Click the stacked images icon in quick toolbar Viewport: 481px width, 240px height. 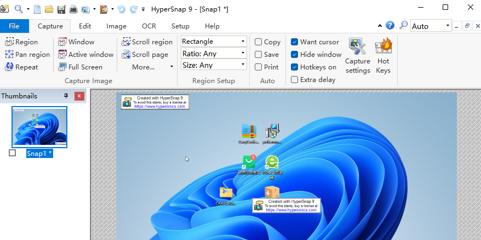(x=85, y=9)
